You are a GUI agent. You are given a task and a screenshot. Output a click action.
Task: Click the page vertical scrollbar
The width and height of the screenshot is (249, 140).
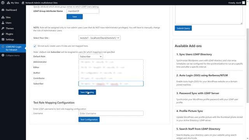pyautogui.click(x=247, y=66)
